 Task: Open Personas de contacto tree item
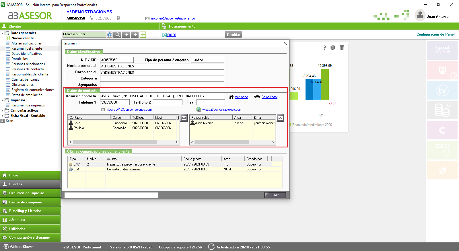pyautogui.click(x=28, y=69)
